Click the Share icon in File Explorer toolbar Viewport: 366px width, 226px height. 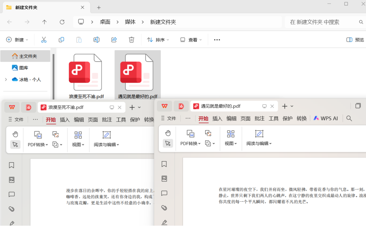pyautogui.click(x=114, y=40)
